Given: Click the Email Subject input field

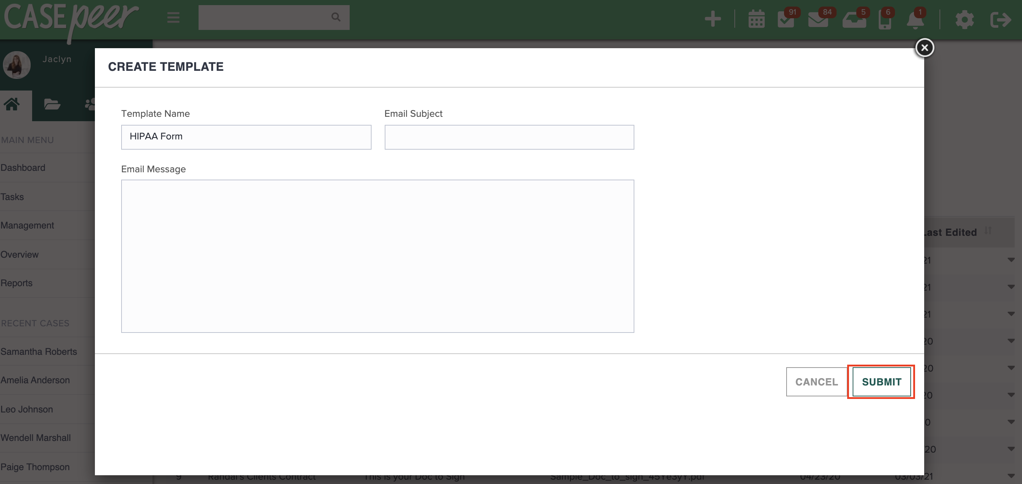Looking at the screenshot, I should point(509,137).
